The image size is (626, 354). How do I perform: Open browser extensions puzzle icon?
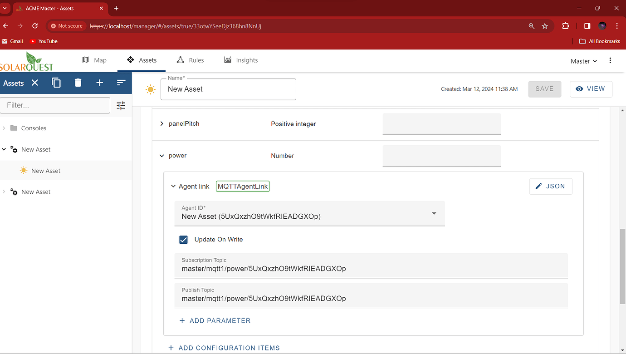pyautogui.click(x=565, y=26)
